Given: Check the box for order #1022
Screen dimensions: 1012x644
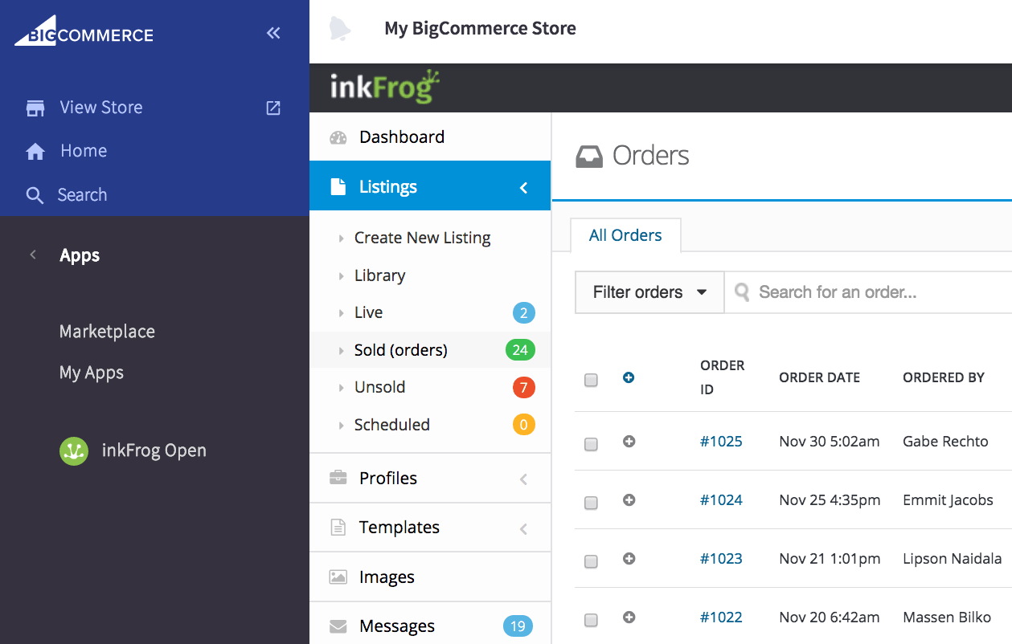Looking at the screenshot, I should point(591,620).
